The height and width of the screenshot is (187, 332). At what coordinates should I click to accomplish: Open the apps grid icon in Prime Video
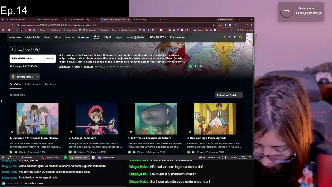[230, 37]
